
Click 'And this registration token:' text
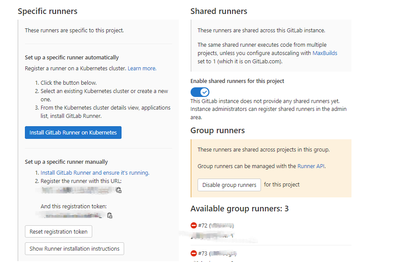coord(74,206)
